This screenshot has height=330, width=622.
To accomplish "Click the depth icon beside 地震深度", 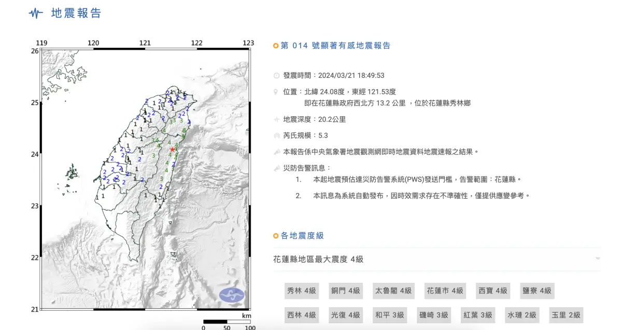I will click(x=276, y=119).
